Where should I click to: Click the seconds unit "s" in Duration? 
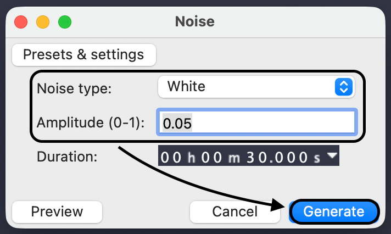click(x=317, y=158)
